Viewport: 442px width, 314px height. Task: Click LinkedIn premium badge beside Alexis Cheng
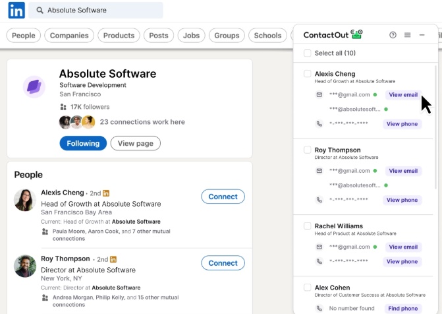106,193
